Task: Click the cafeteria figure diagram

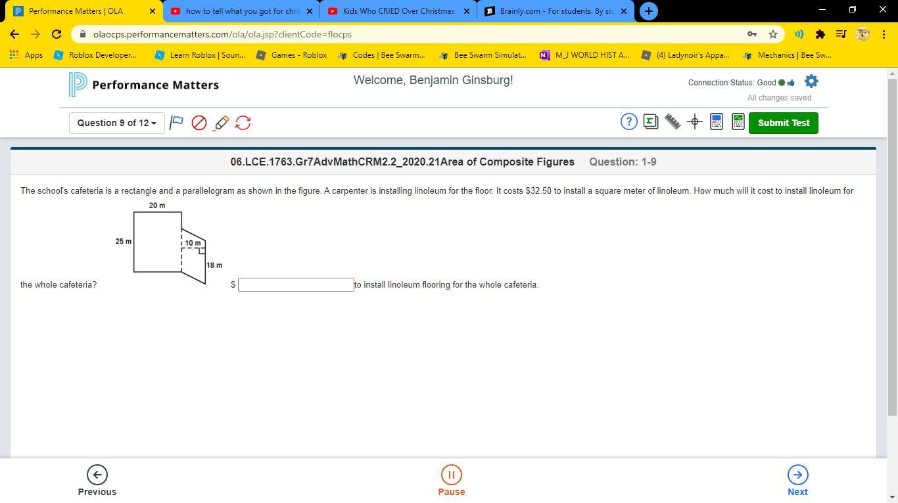Action: coord(169,242)
